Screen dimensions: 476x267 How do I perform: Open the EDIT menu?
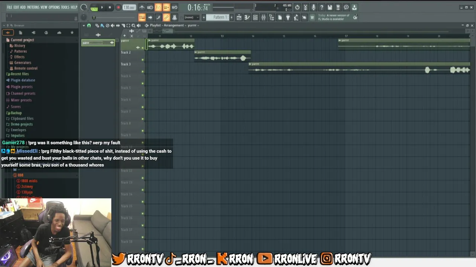pos(16,7)
